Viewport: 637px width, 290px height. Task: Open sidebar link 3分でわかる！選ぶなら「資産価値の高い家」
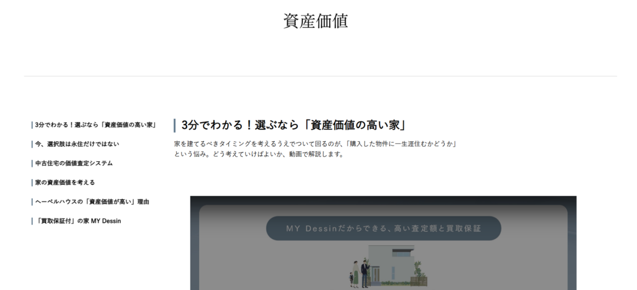(x=95, y=125)
